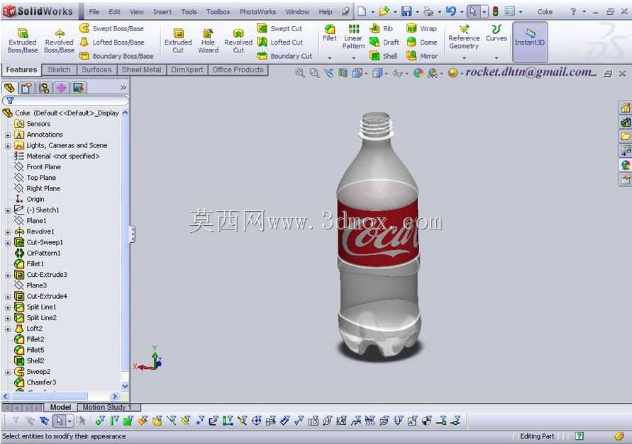Click the Dome tool

[421, 42]
